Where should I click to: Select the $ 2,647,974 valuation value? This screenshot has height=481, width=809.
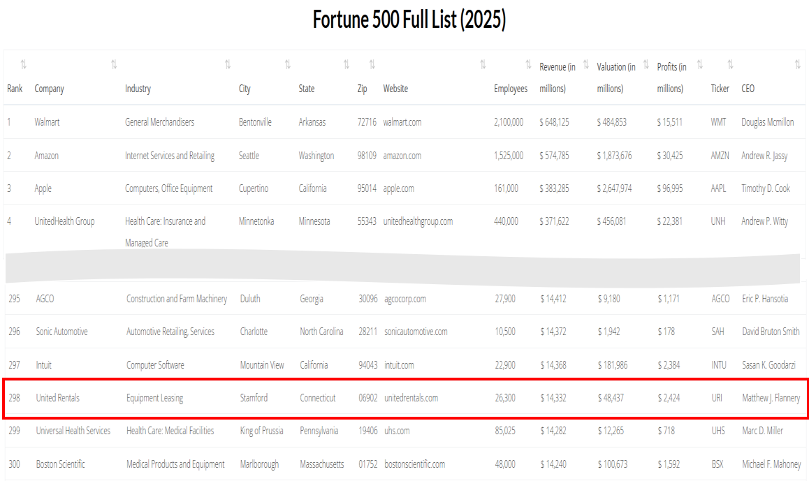(615, 188)
